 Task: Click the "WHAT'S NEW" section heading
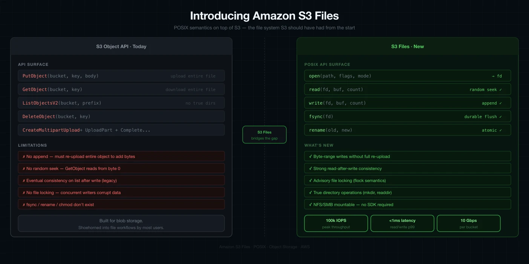[x=319, y=145]
